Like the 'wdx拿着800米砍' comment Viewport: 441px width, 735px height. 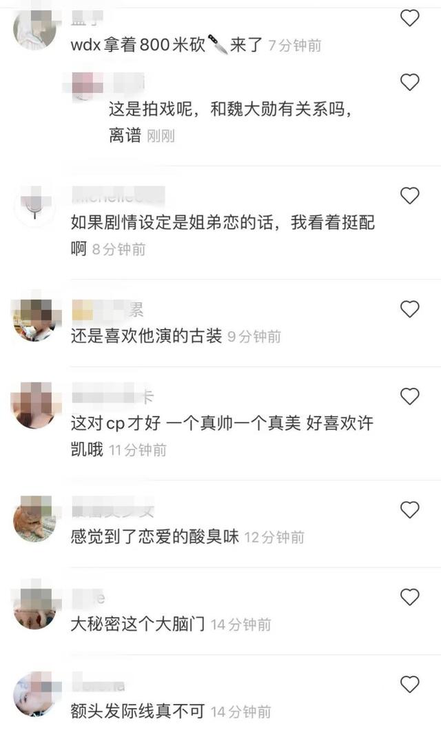tap(409, 18)
